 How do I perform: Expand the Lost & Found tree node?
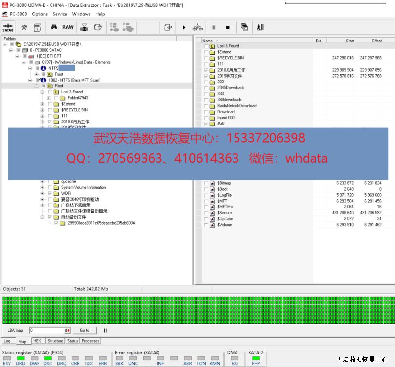click(43, 92)
